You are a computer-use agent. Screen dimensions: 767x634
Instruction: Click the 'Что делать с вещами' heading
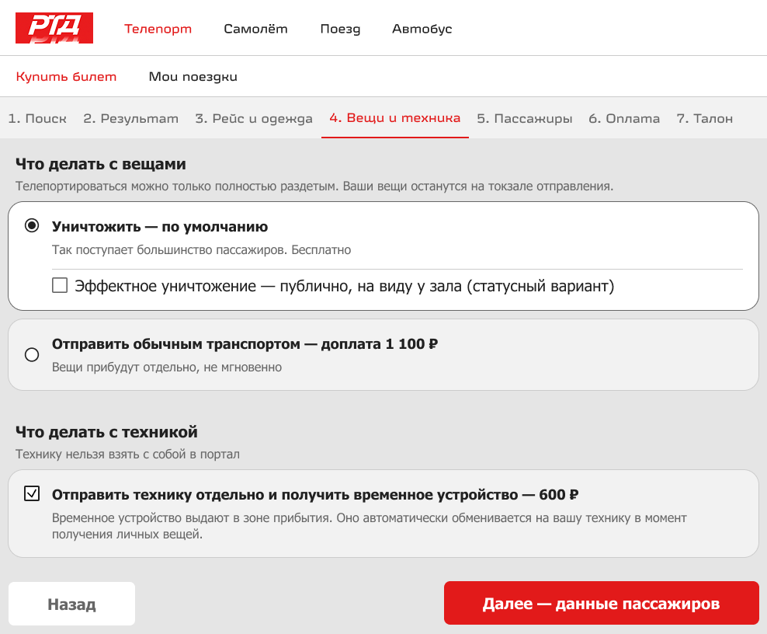101,164
